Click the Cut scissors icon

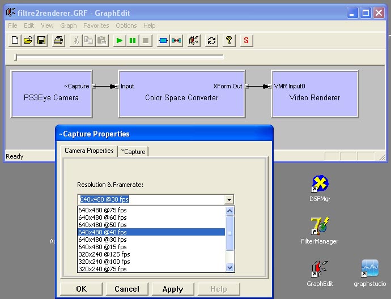76,40
